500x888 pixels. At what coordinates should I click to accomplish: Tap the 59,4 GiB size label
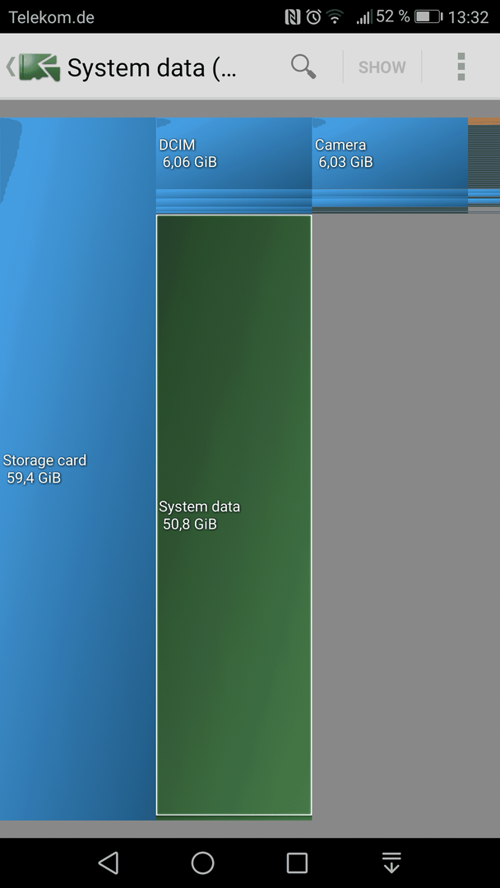34,478
